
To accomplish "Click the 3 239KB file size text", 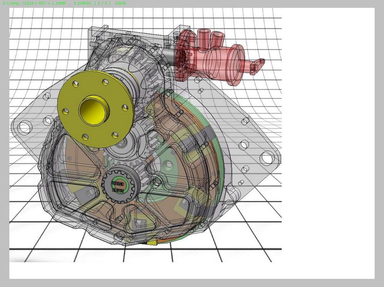I will pyautogui.click(x=82, y=3).
